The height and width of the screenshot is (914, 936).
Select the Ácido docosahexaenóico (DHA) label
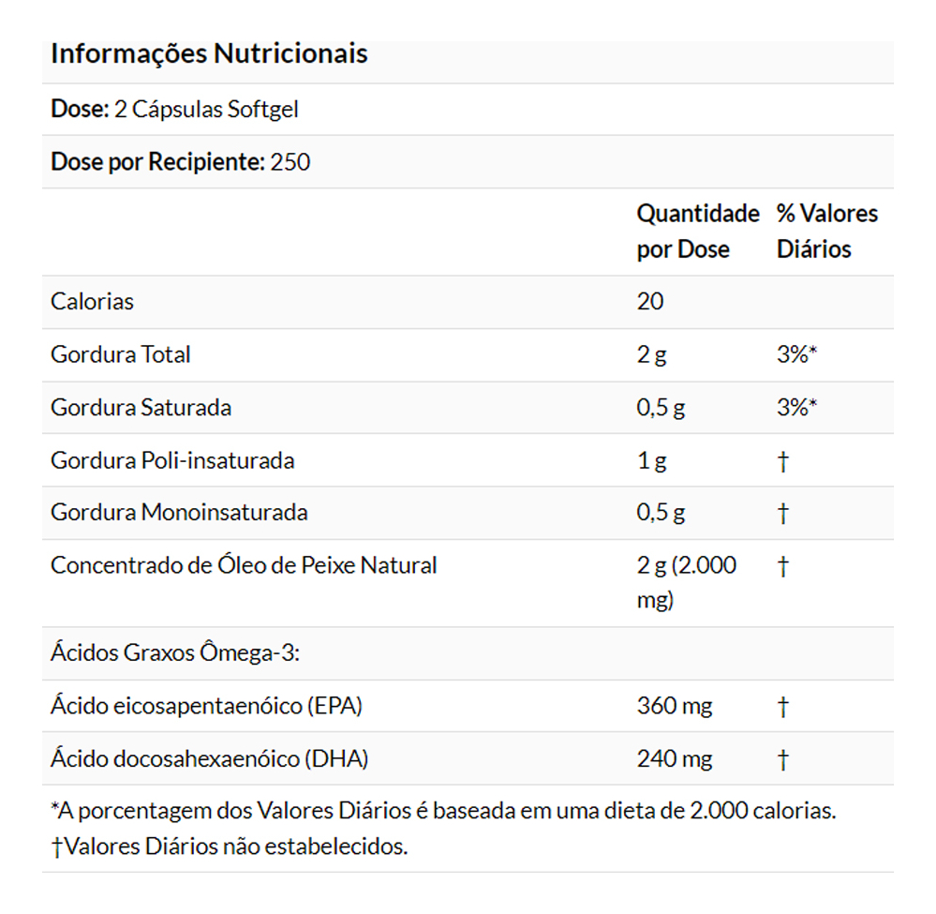coord(209,758)
